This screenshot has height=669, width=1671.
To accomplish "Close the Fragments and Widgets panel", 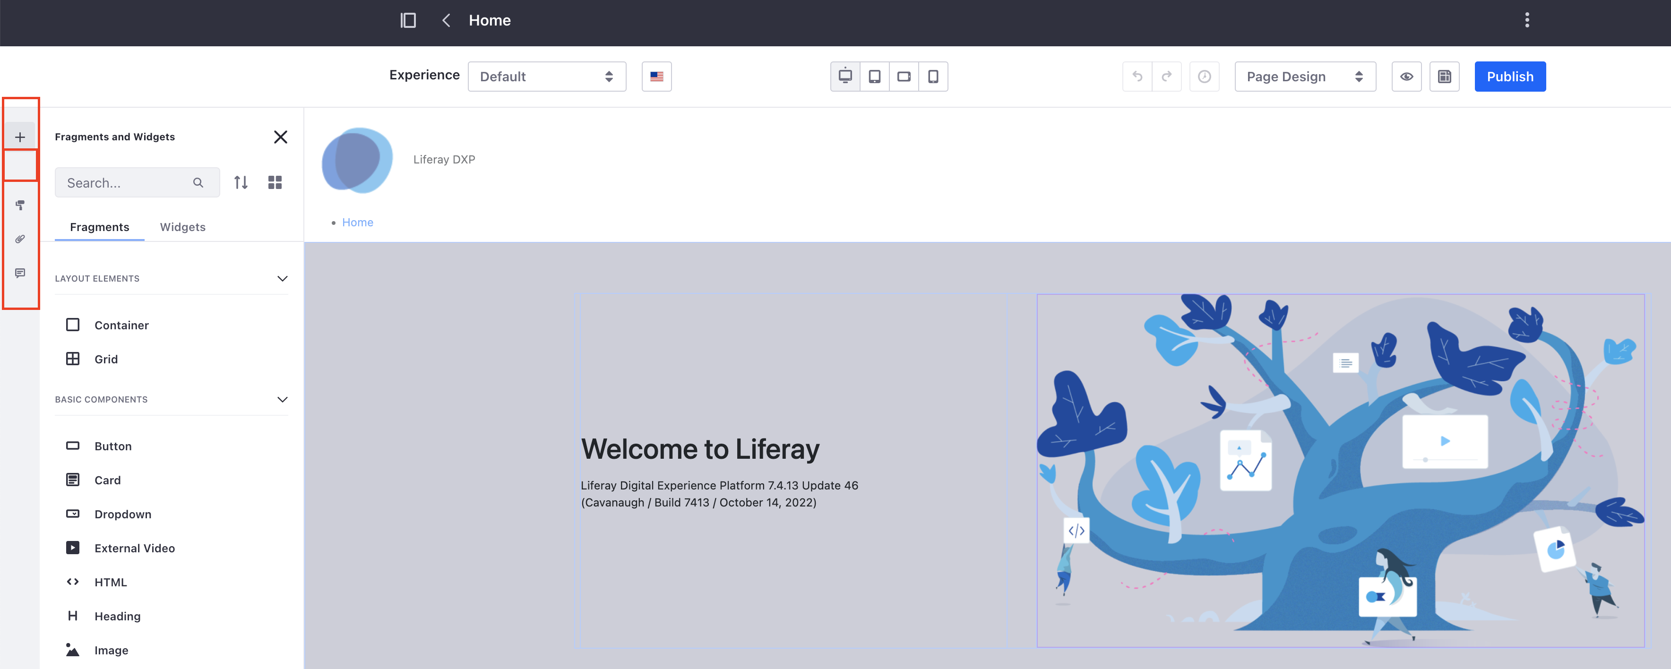I will coord(280,137).
